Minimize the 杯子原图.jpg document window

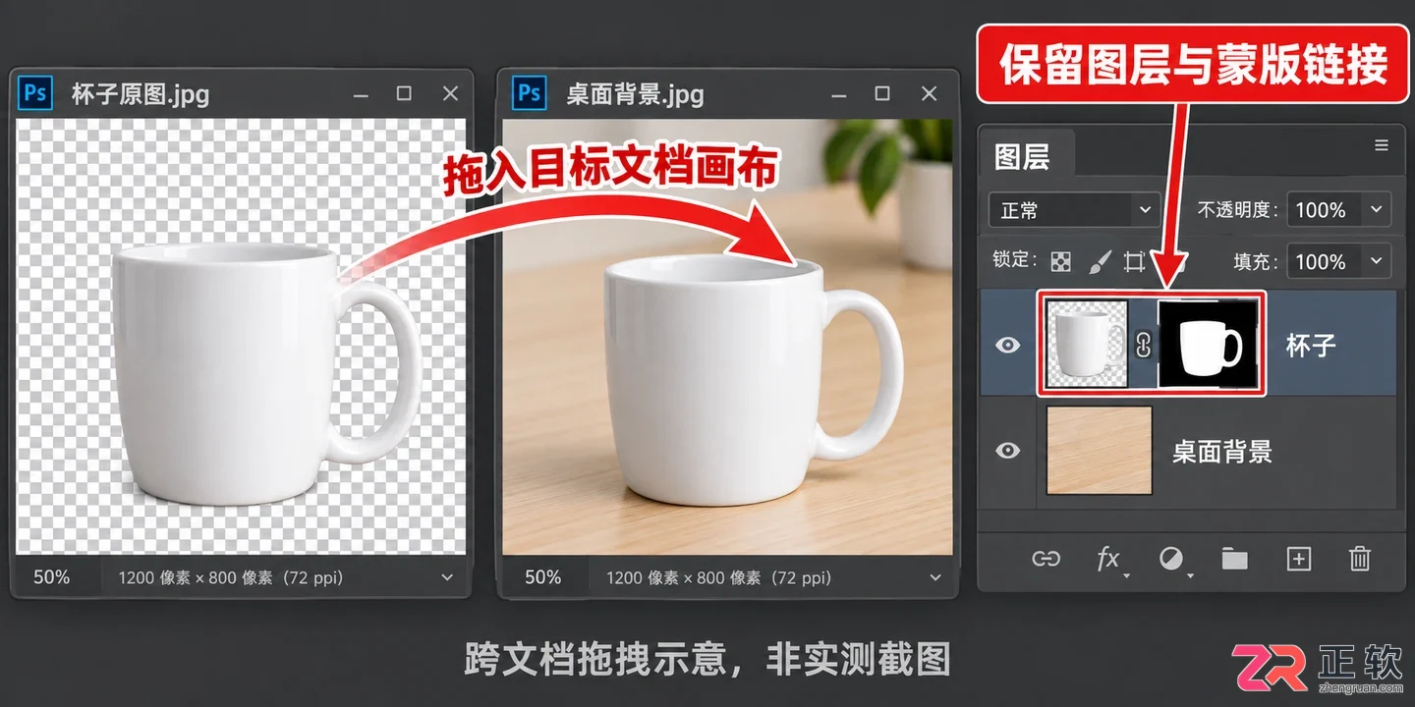coord(361,95)
